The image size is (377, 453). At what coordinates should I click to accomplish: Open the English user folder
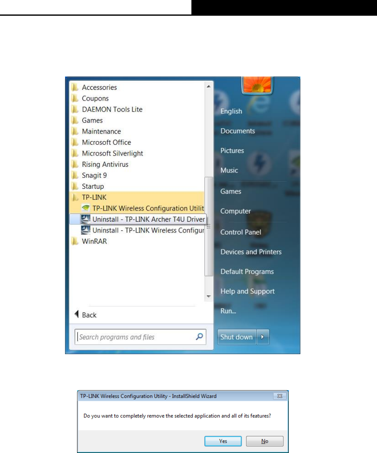(231, 111)
